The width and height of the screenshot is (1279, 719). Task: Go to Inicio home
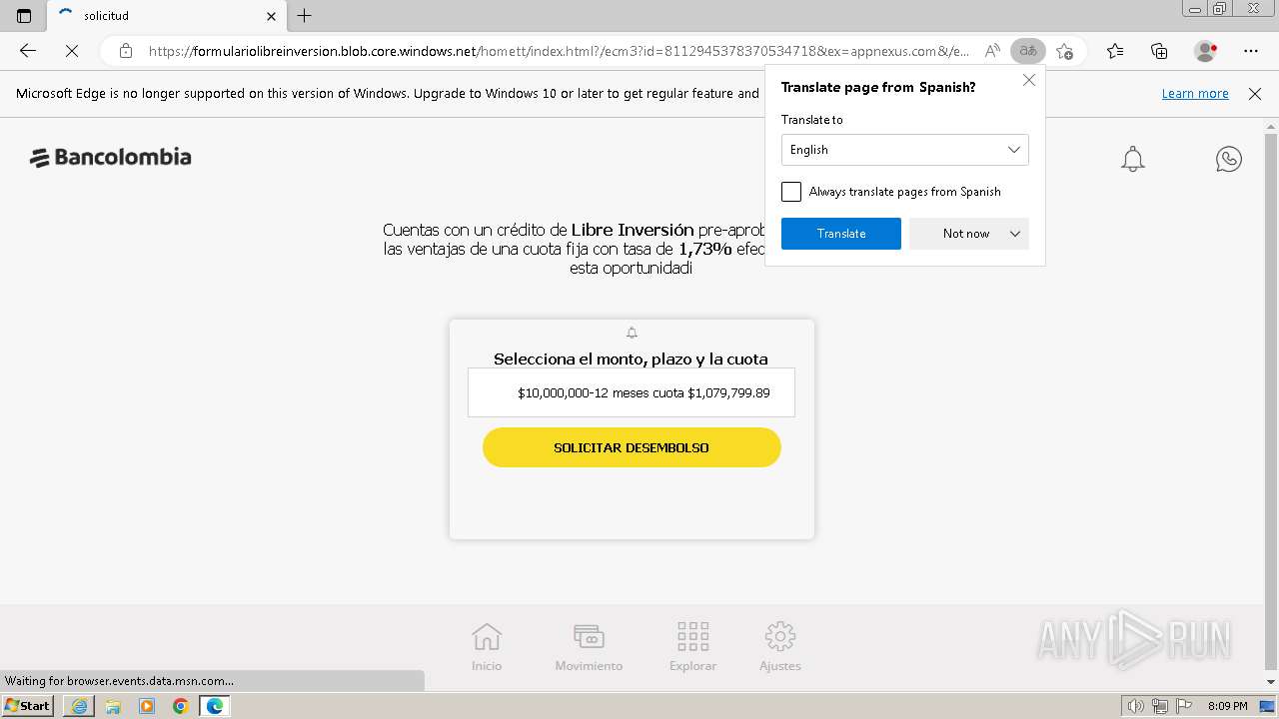coord(487,646)
